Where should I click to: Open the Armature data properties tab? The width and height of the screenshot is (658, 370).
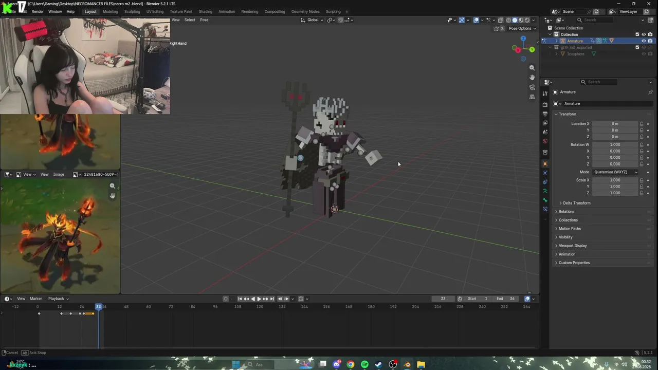point(545,191)
